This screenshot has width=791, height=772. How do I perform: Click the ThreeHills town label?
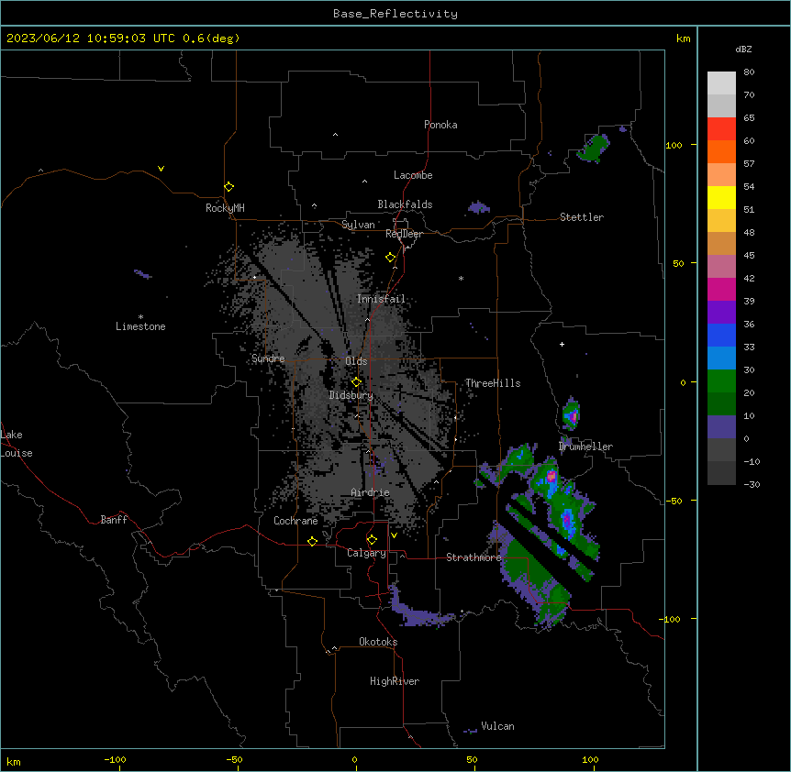[x=493, y=383]
